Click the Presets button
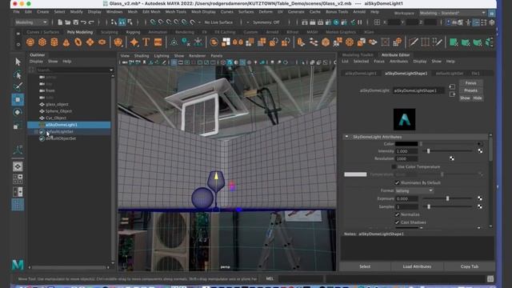The width and height of the screenshot is (512, 288). [470, 90]
